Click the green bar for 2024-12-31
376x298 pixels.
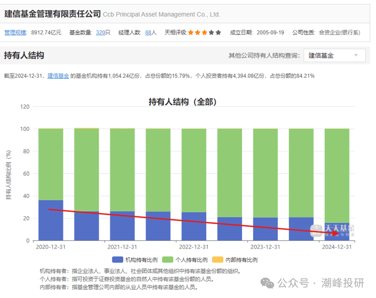(x=337, y=176)
